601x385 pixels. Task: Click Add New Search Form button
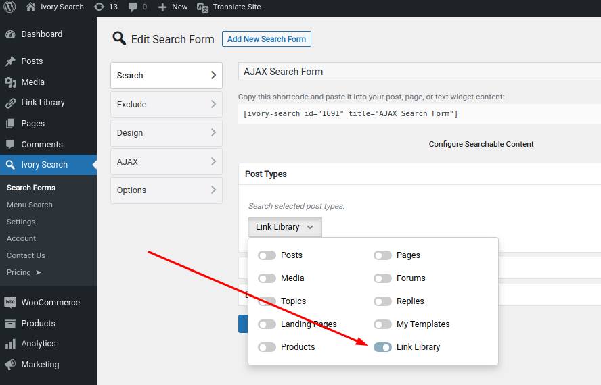coord(267,39)
